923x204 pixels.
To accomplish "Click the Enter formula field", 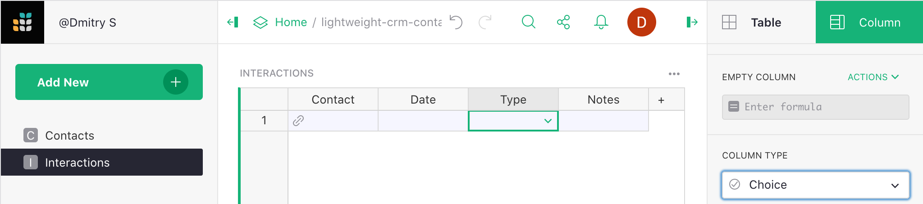I will (x=815, y=107).
